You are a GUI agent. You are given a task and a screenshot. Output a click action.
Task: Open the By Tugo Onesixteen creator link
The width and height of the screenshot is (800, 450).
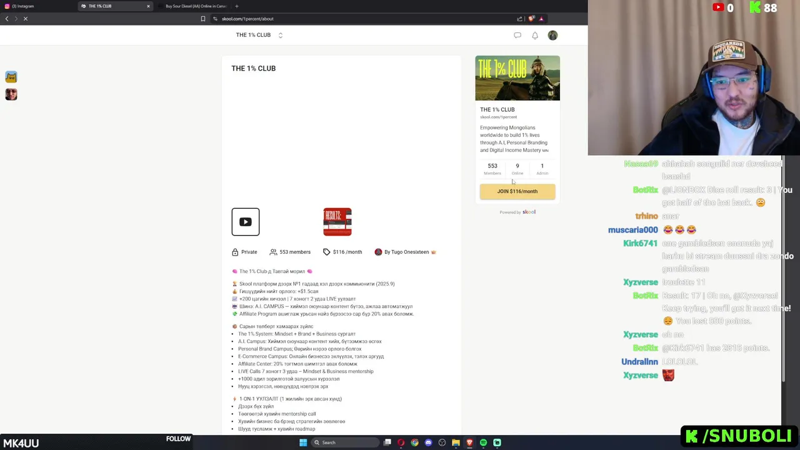click(406, 252)
